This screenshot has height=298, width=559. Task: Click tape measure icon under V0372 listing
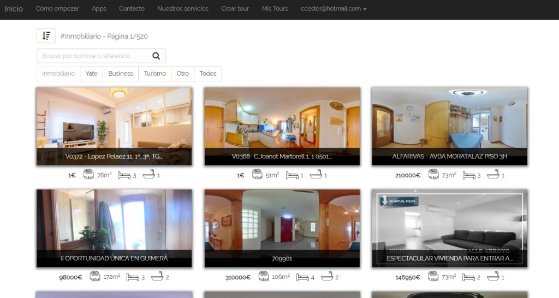(88, 175)
